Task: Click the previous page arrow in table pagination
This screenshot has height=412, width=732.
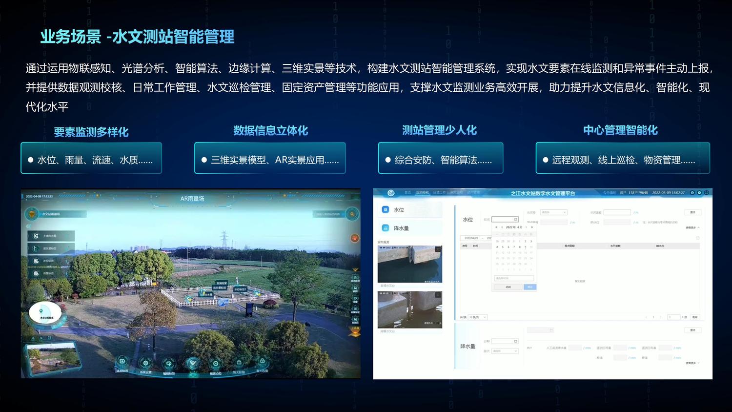Action: [646, 317]
